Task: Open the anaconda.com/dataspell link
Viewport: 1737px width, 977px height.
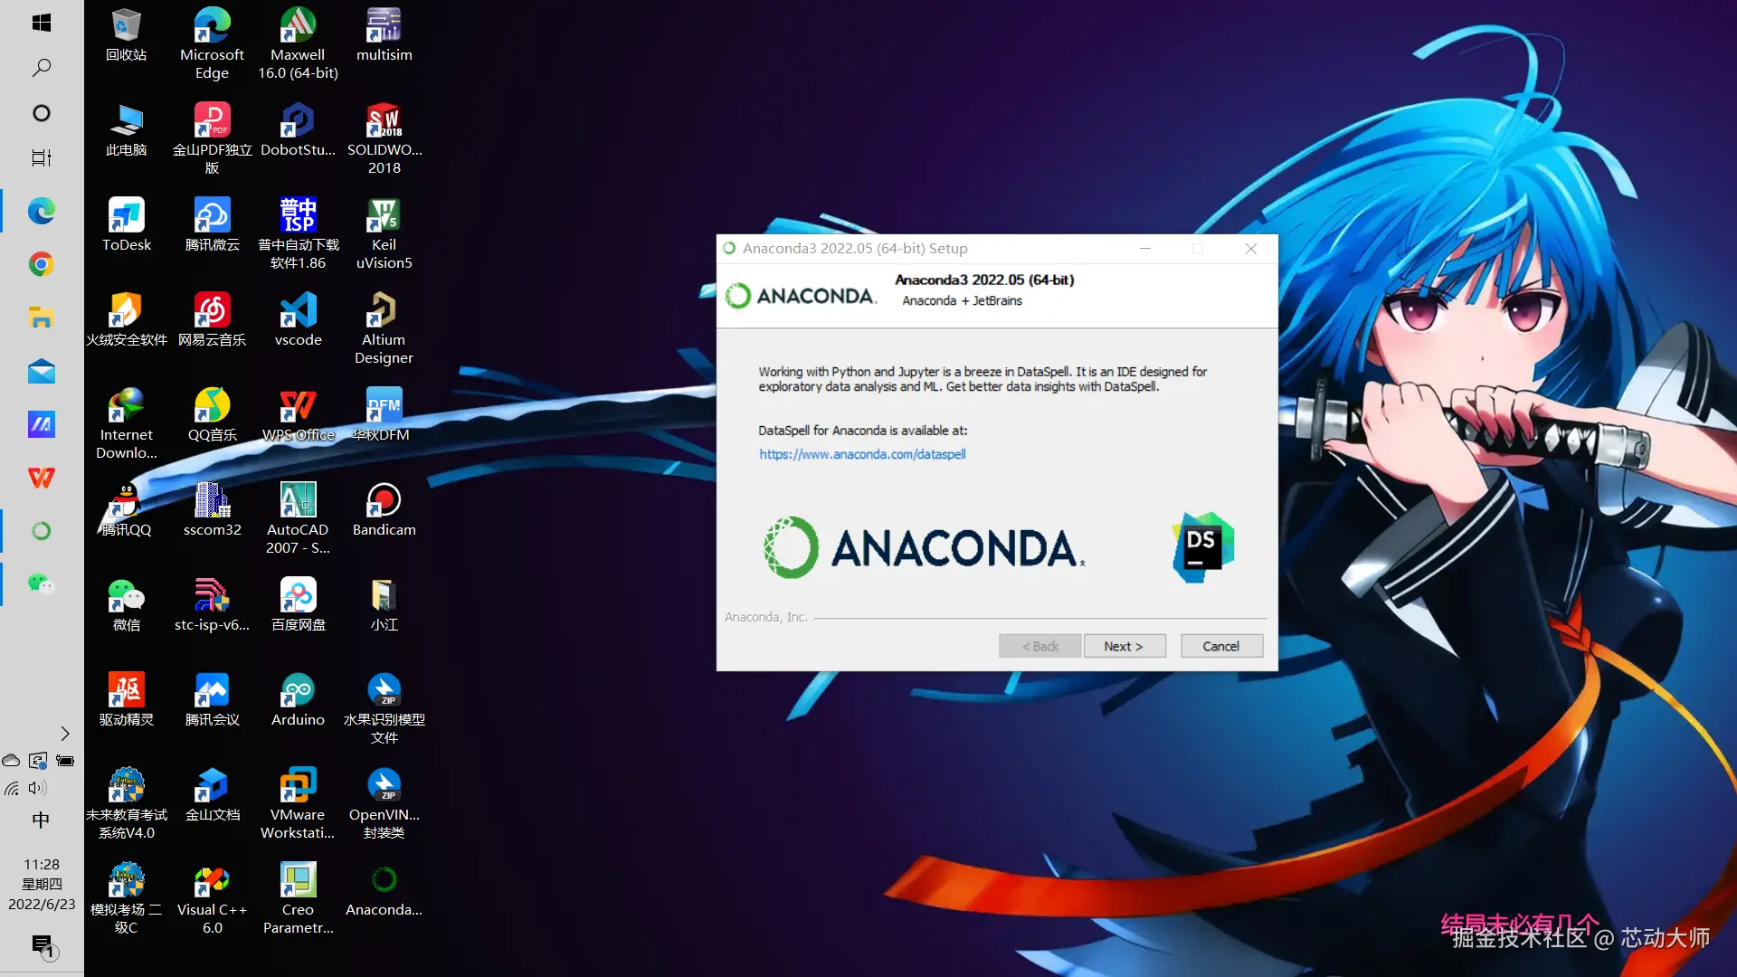Action: tap(862, 454)
